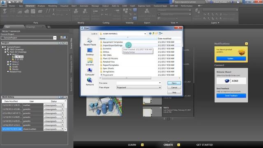Image resolution: width=263 pixels, height=148 pixels.
Task: Click the Help button in dialog
Action: (174, 92)
